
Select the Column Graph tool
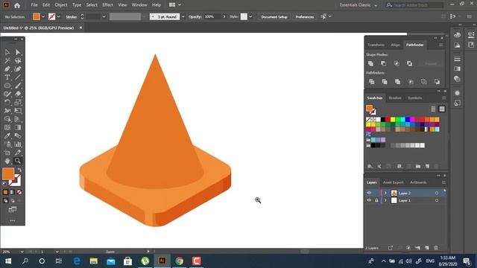(18, 144)
